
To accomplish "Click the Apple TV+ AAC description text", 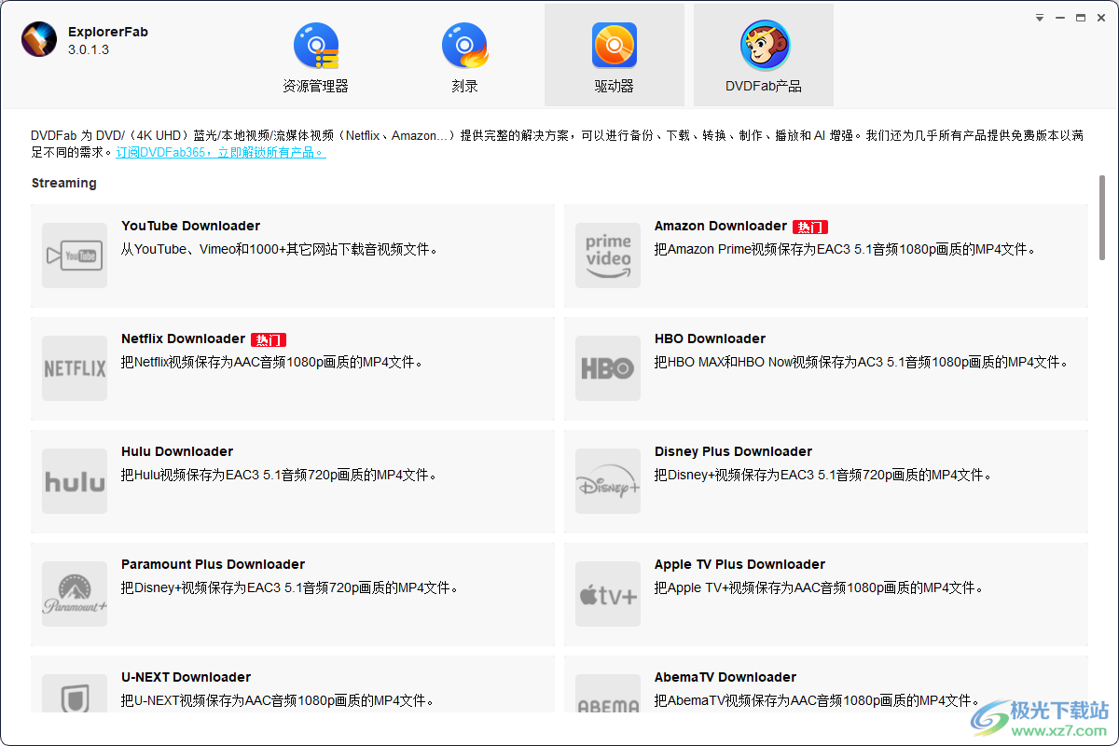I will point(819,587).
